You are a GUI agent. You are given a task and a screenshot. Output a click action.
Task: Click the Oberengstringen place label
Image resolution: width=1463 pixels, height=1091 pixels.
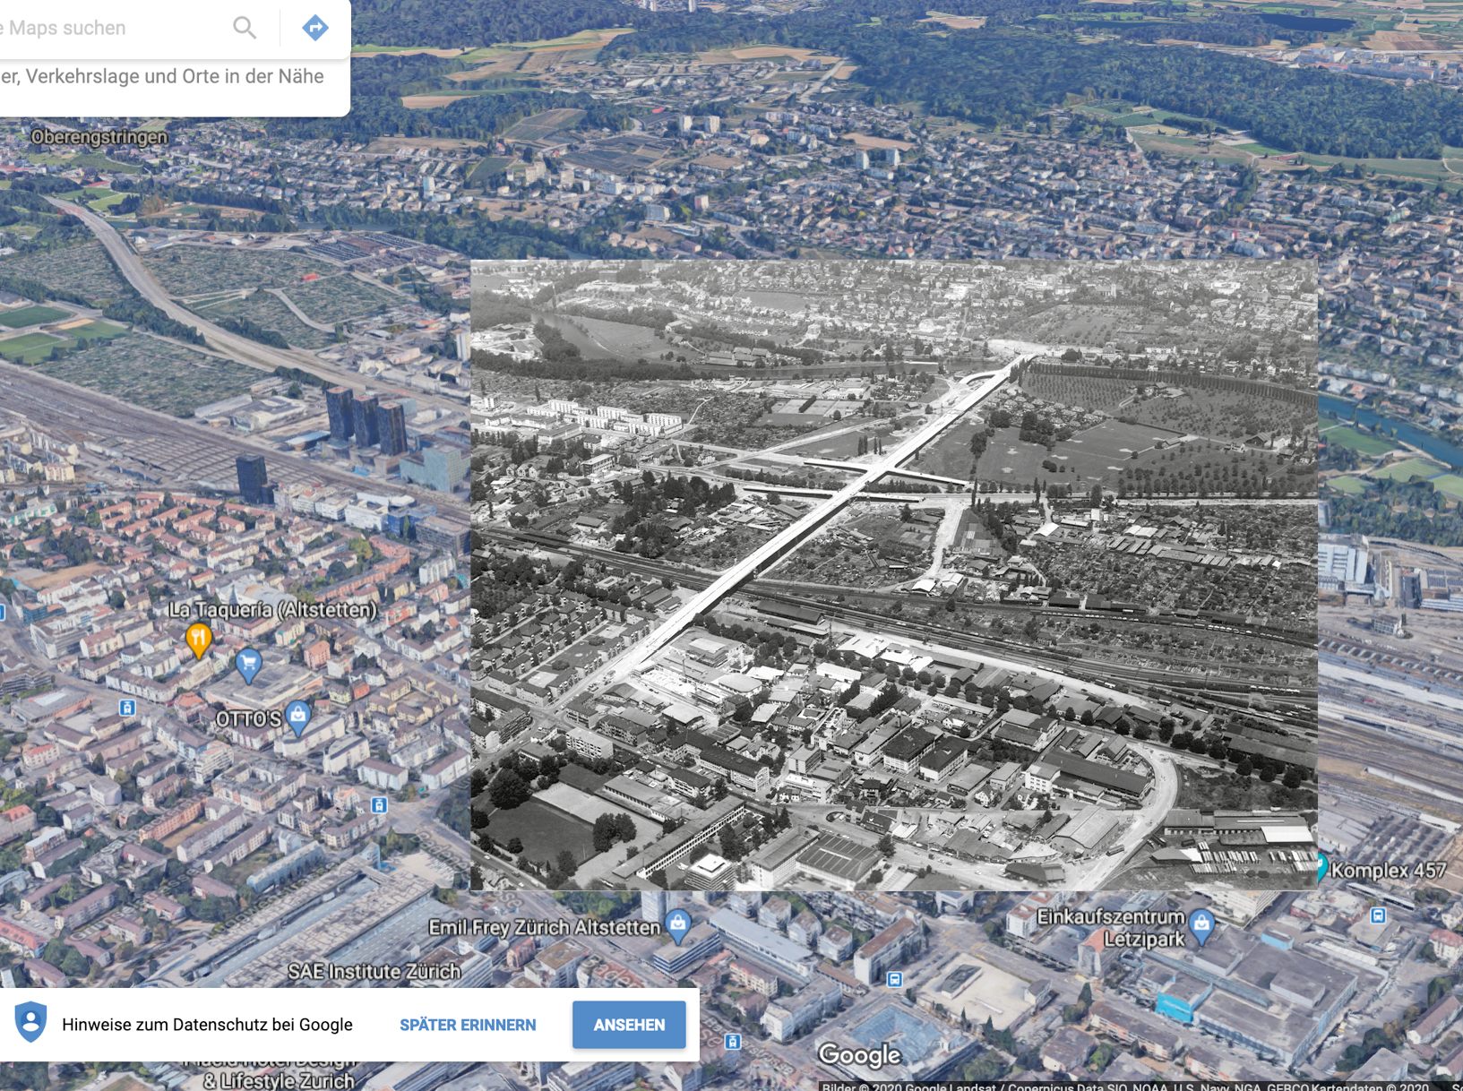[x=99, y=137]
